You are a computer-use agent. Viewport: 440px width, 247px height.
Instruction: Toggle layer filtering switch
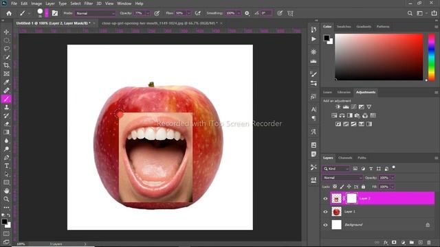[394, 167]
